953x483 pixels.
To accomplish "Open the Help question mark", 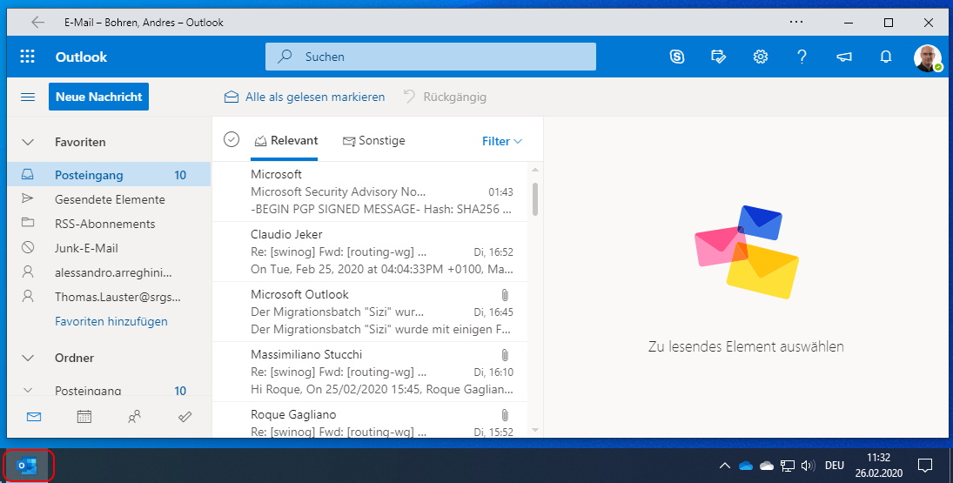I will pos(802,57).
